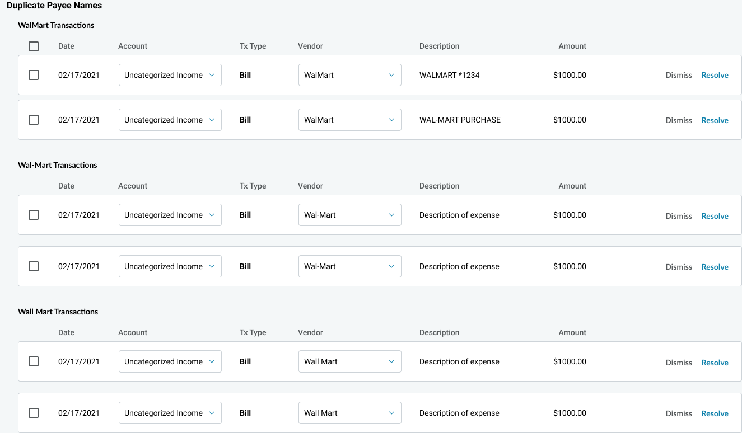This screenshot has width=742, height=433.
Task: Tick the select-all checkbox beside the Date header
Action: (x=34, y=46)
